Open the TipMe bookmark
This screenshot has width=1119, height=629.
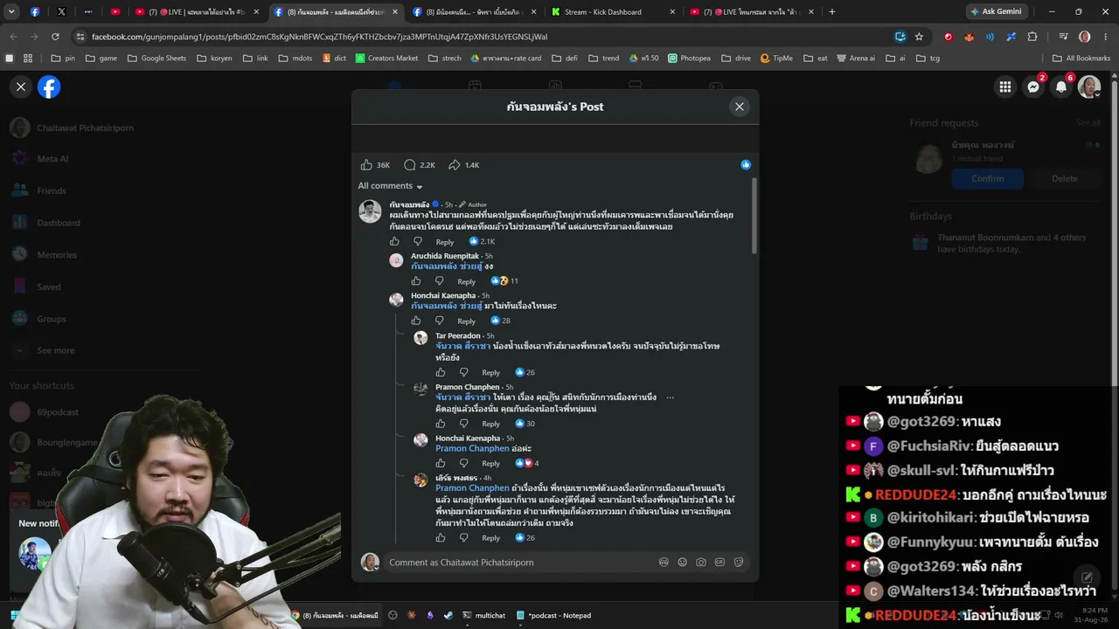point(776,59)
